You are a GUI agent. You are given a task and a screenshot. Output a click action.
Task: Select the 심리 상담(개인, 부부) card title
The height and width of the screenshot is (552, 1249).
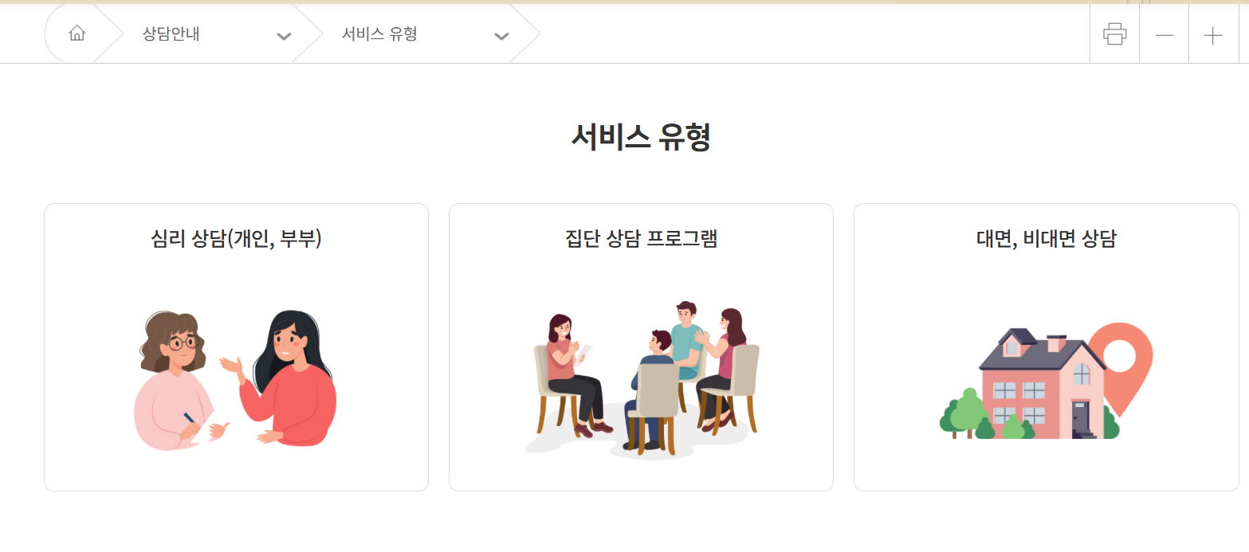236,238
